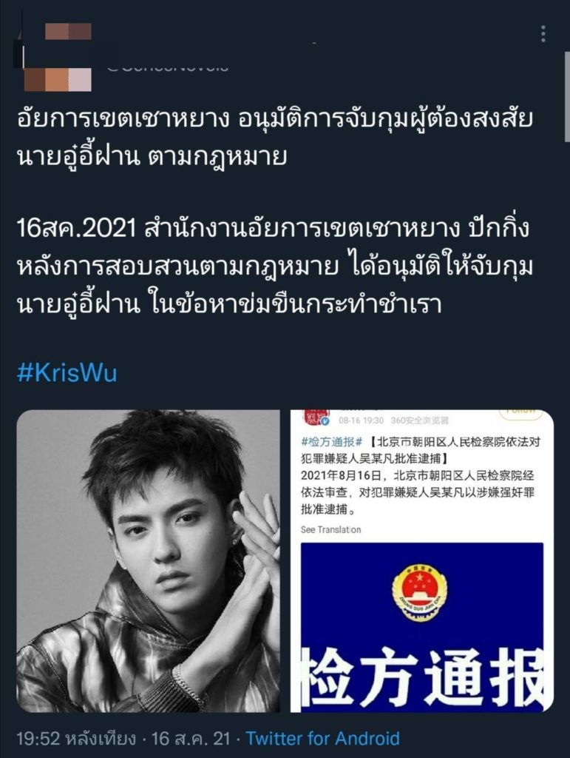Open the Weibo announcement screenshot image
This screenshot has height=758, width=570.
coord(422,561)
